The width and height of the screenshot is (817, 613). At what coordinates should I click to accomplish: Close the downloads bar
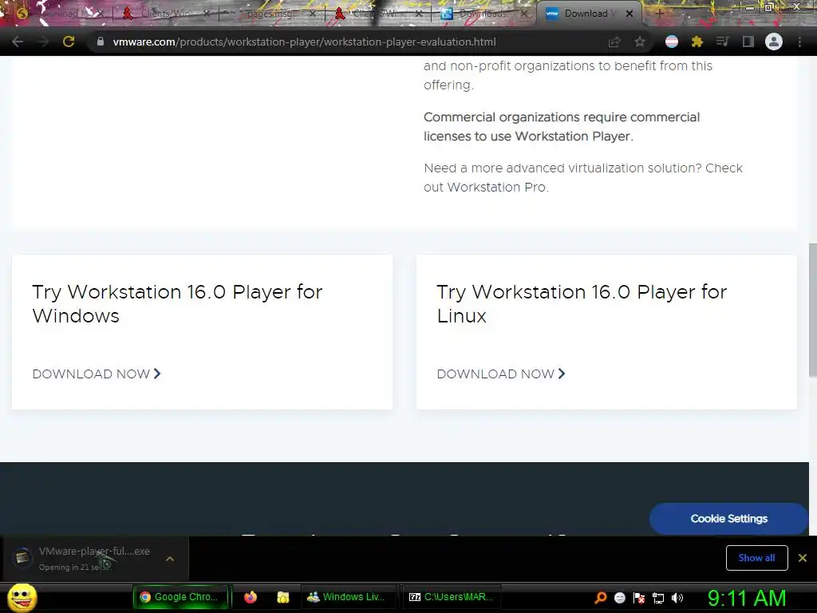pos(803,558)
